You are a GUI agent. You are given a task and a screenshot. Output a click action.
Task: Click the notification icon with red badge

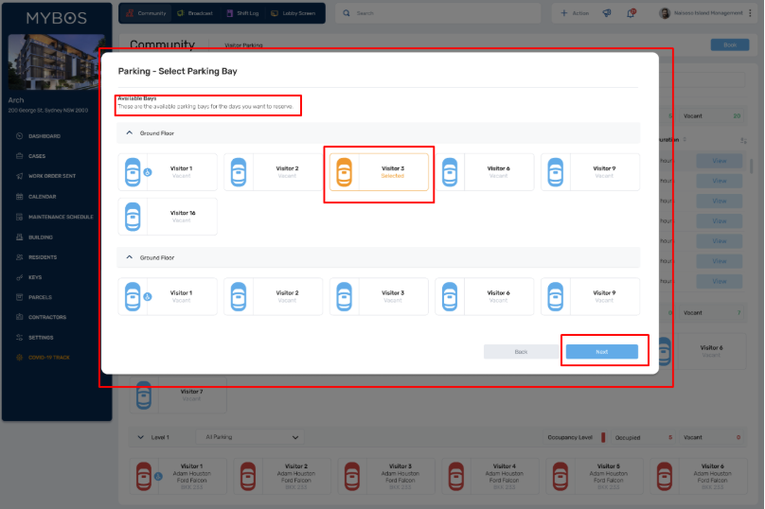point(631,13)
